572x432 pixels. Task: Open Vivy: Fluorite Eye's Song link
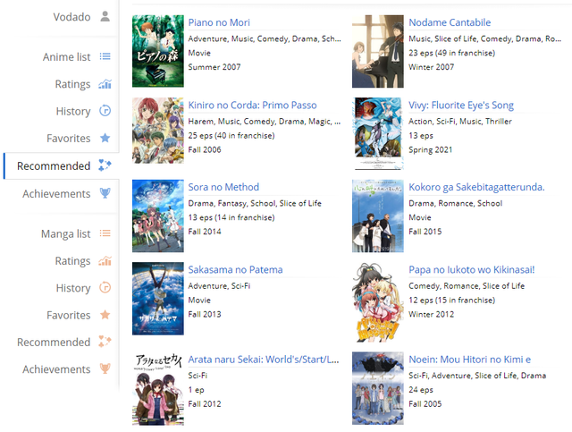[461, 106]
